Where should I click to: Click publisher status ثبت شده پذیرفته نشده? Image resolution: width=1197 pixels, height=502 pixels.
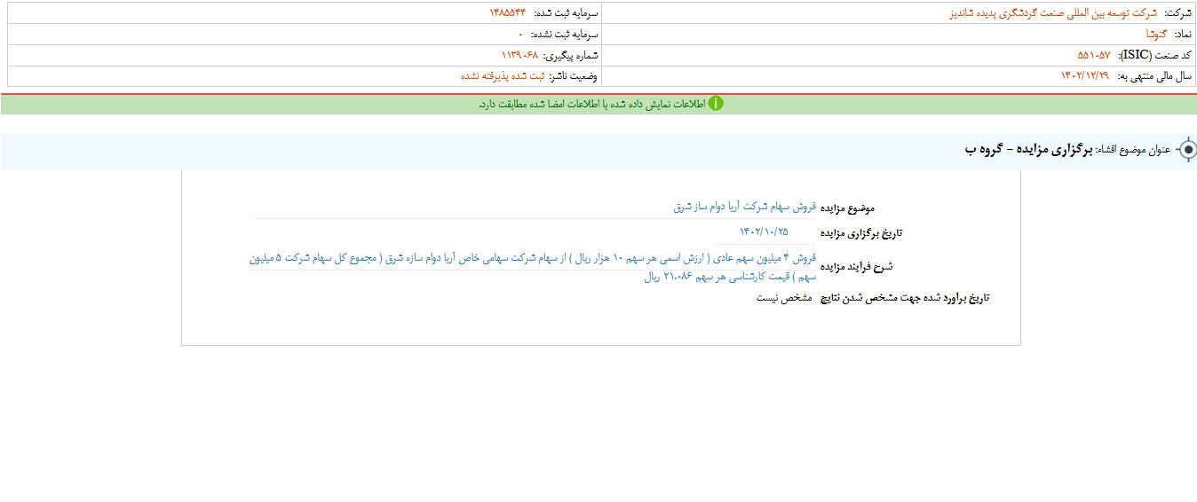[502, 76]
